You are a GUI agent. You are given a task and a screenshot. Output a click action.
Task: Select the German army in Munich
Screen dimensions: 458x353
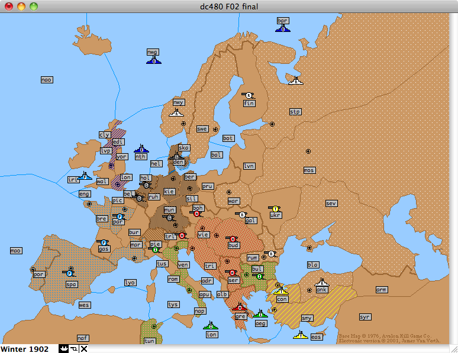click(169, 218)
